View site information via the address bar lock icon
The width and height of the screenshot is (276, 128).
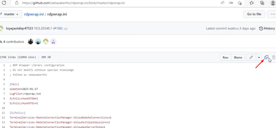[x=17, y=3]
